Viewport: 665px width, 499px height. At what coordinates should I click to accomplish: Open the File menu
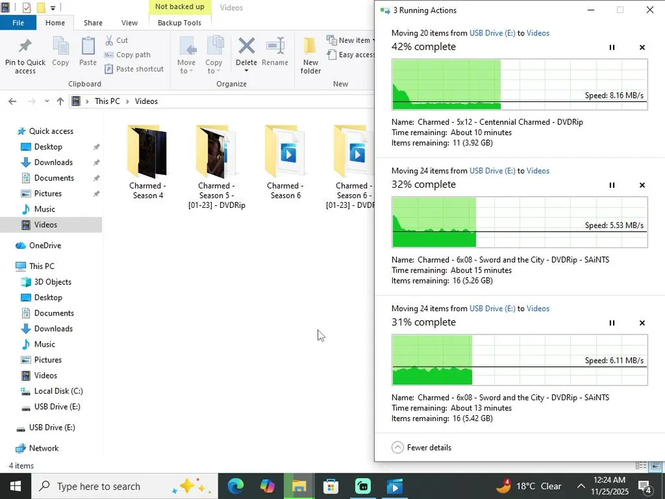coord(18,22)
